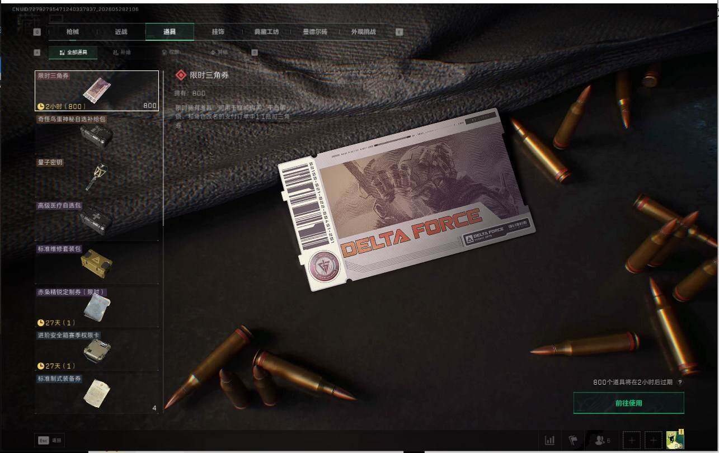Click the 800个道具将在2小时后过期 notice
The height and width of the screenshot is (453, 719).
point(633,383)
